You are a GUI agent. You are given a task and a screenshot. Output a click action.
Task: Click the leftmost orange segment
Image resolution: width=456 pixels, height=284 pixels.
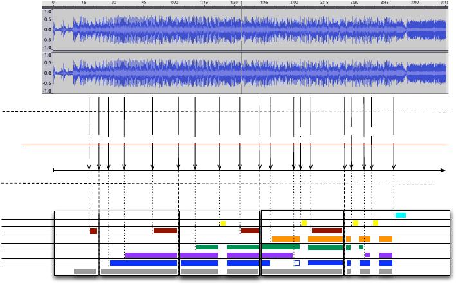tap(285, 239)
